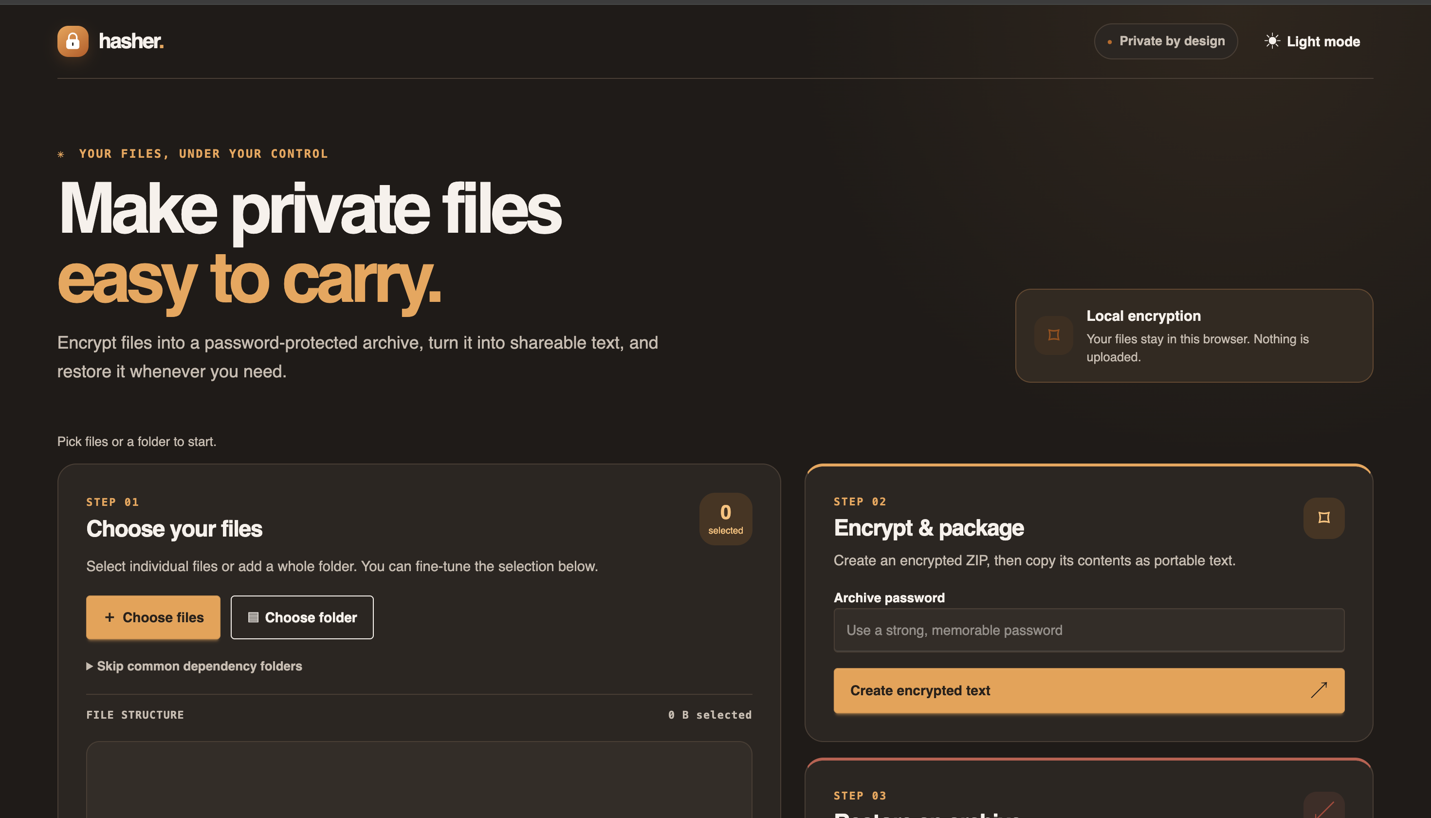Click the hasher. brand name
The height and width of the screenshot is (818, 1431).
(131, 41)
